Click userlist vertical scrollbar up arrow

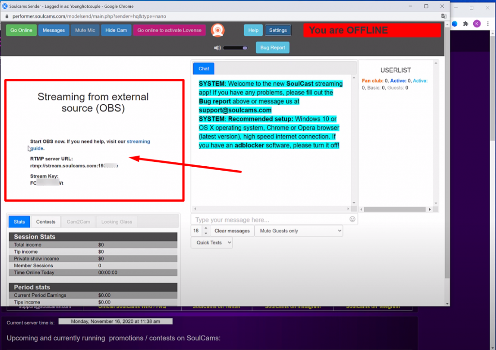(436, 64)
